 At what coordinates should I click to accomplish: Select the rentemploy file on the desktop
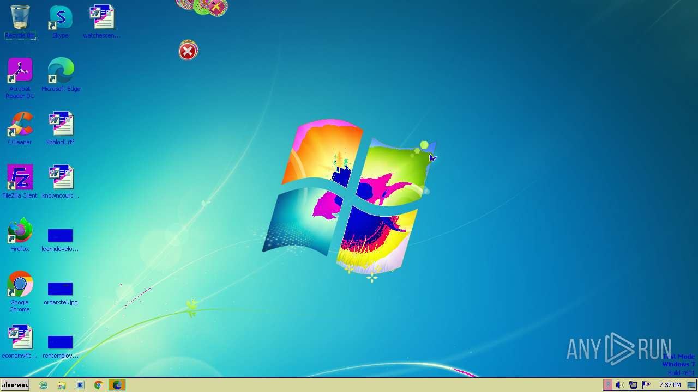(61, 346)
